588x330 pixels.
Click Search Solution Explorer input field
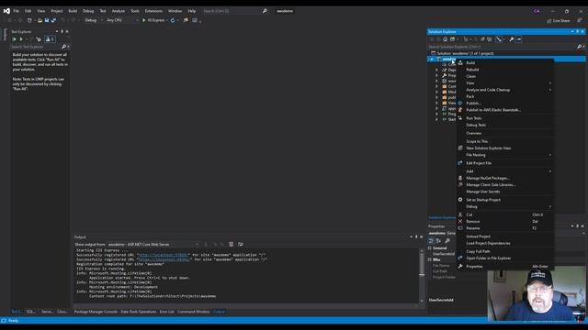coord(502,47)
